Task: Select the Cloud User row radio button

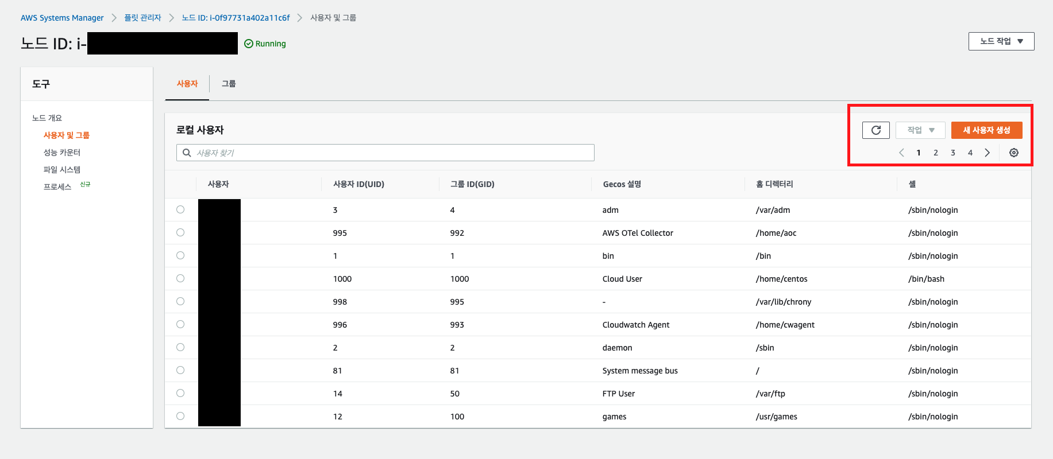Action: tap(180, 278)
